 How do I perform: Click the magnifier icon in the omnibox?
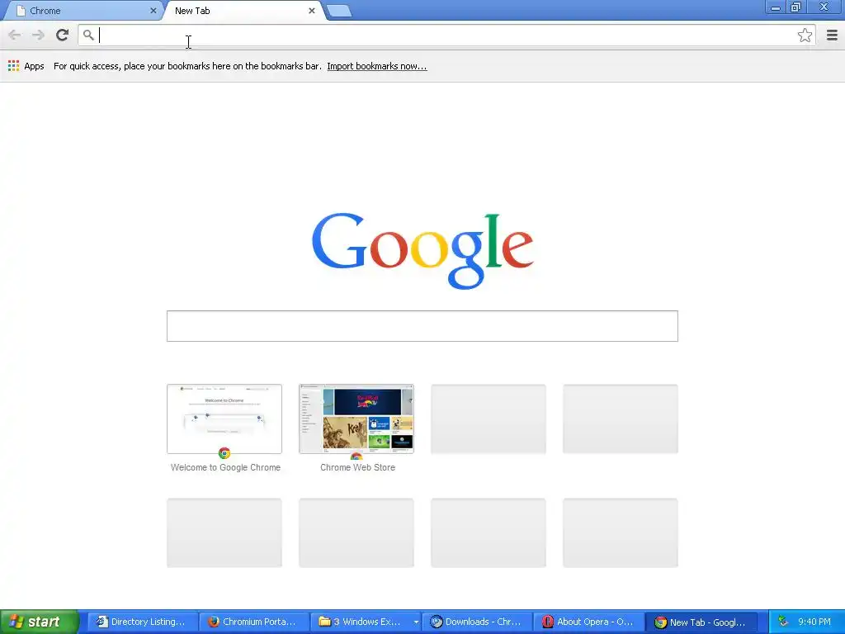(88, 35)
